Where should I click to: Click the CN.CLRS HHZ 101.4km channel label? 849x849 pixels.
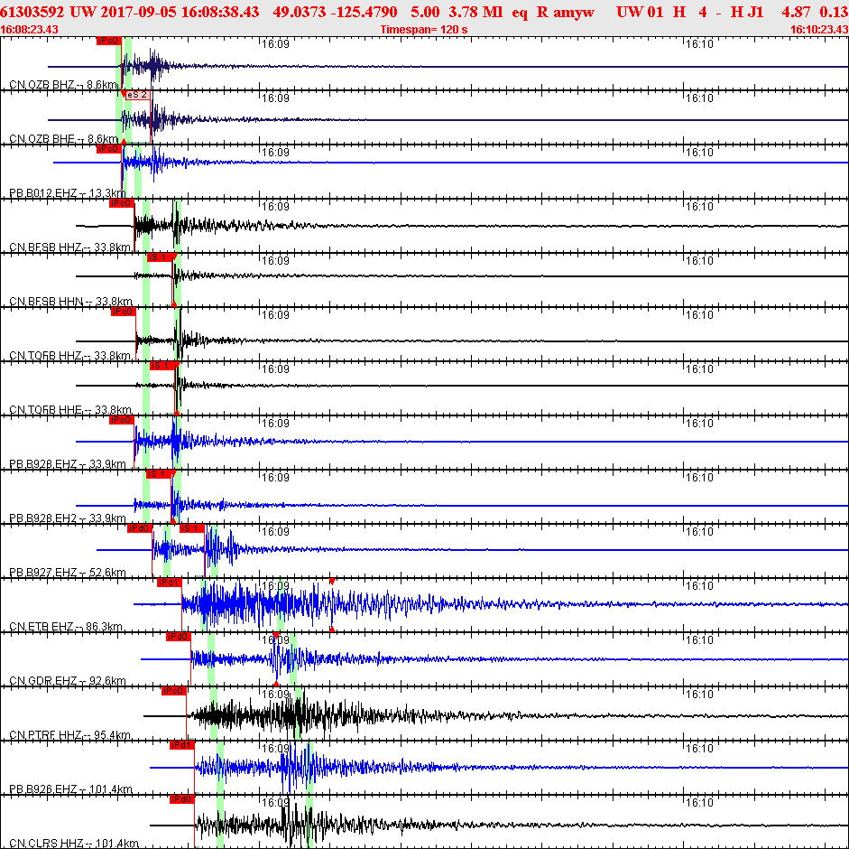pos(74,844)
